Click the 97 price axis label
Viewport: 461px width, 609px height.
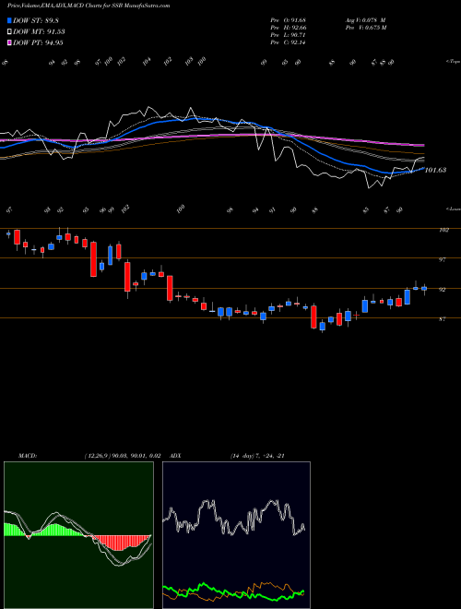(442, 260)
